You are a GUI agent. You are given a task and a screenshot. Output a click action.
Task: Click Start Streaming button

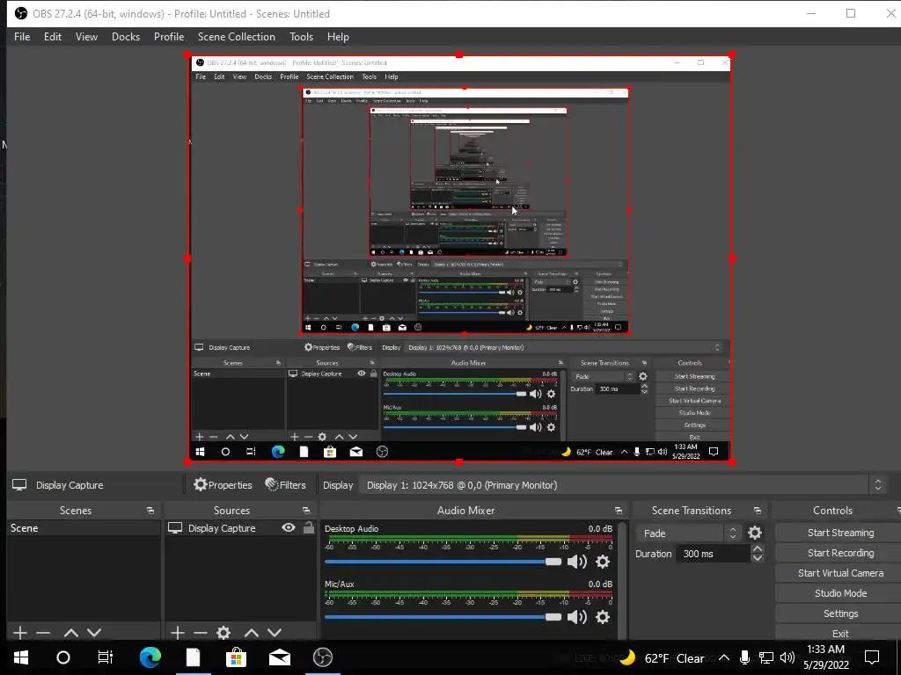click(x=840, y=533)
